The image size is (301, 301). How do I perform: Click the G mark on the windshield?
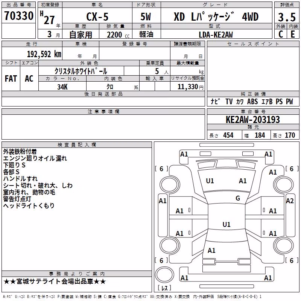[x=238, y=198]
